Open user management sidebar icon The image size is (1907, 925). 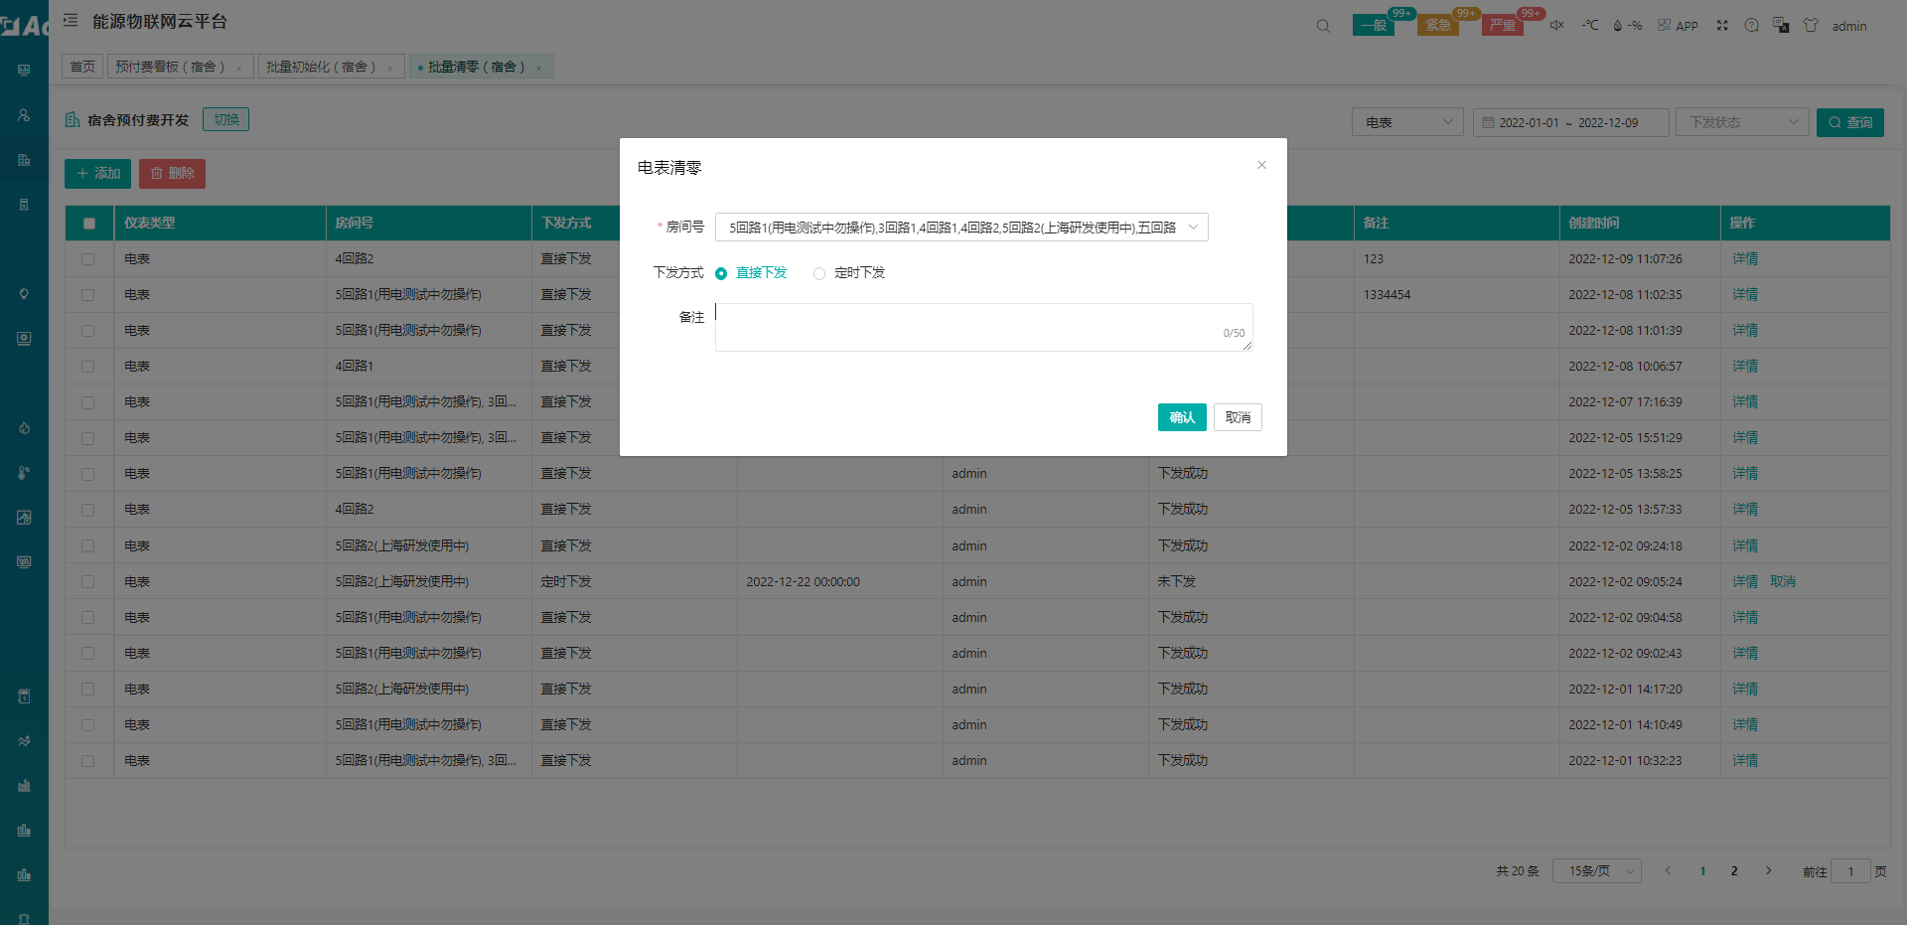pyautogui.click(x=24, y=115)
